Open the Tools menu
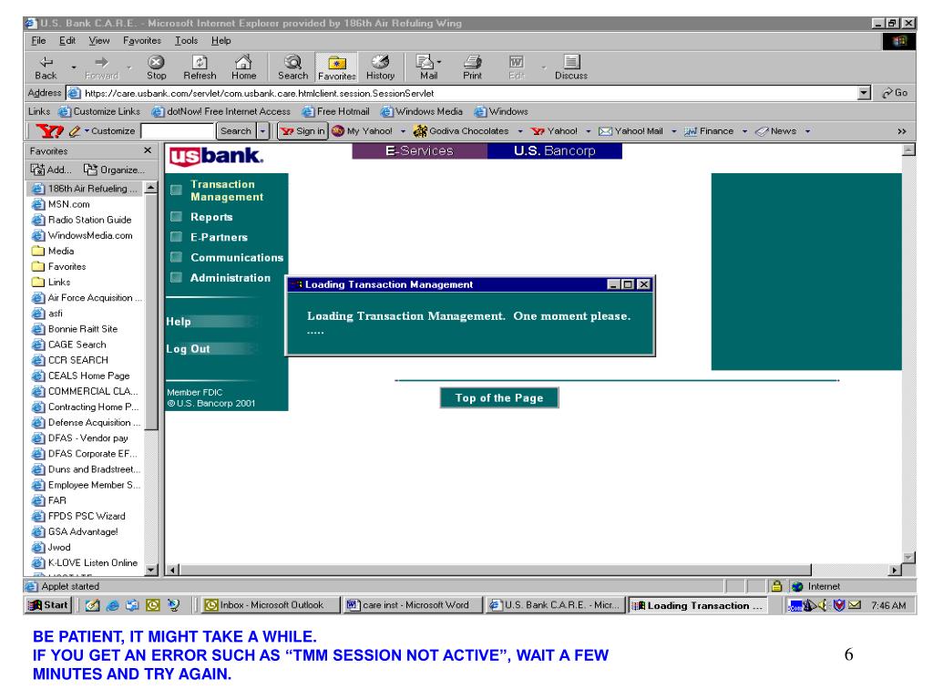This screenshot has width=933, height=700. pos(186,40)
